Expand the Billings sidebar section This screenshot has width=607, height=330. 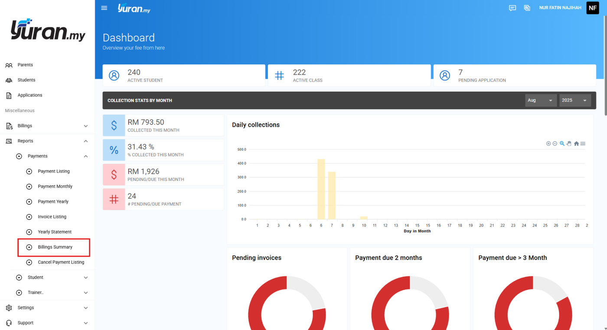[47, 126]
